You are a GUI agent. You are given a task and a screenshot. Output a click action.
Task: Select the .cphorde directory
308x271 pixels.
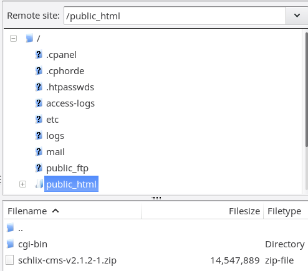coord(65,71)
